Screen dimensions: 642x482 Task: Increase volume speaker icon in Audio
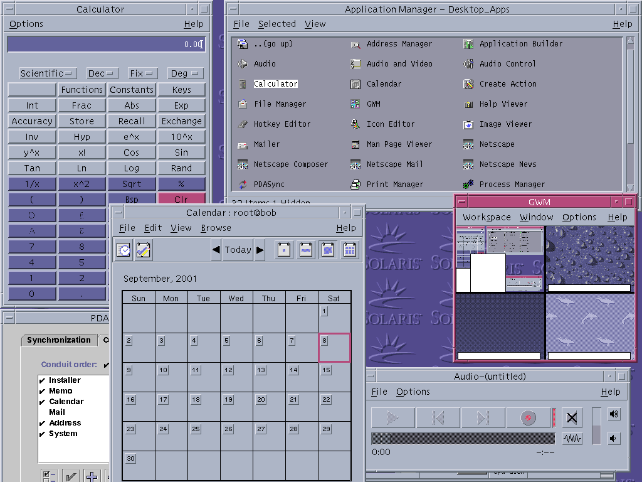(x=614, y=414)
